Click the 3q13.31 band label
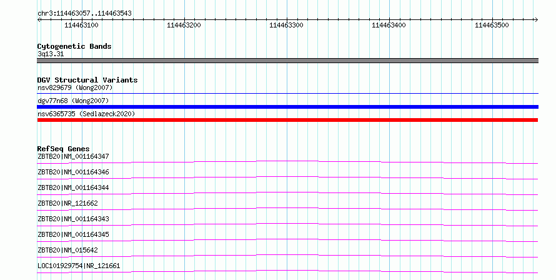 coord(51,54)
